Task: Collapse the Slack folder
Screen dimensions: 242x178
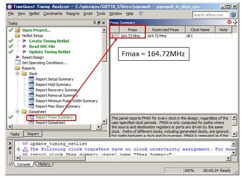Action: 17,73
